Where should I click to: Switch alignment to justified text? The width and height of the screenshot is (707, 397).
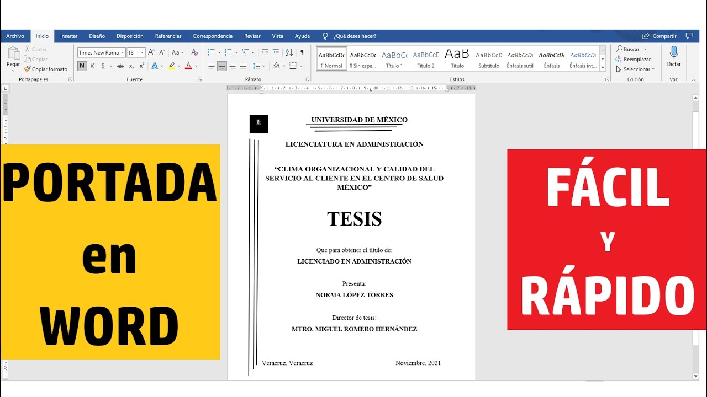coord(243,66)
